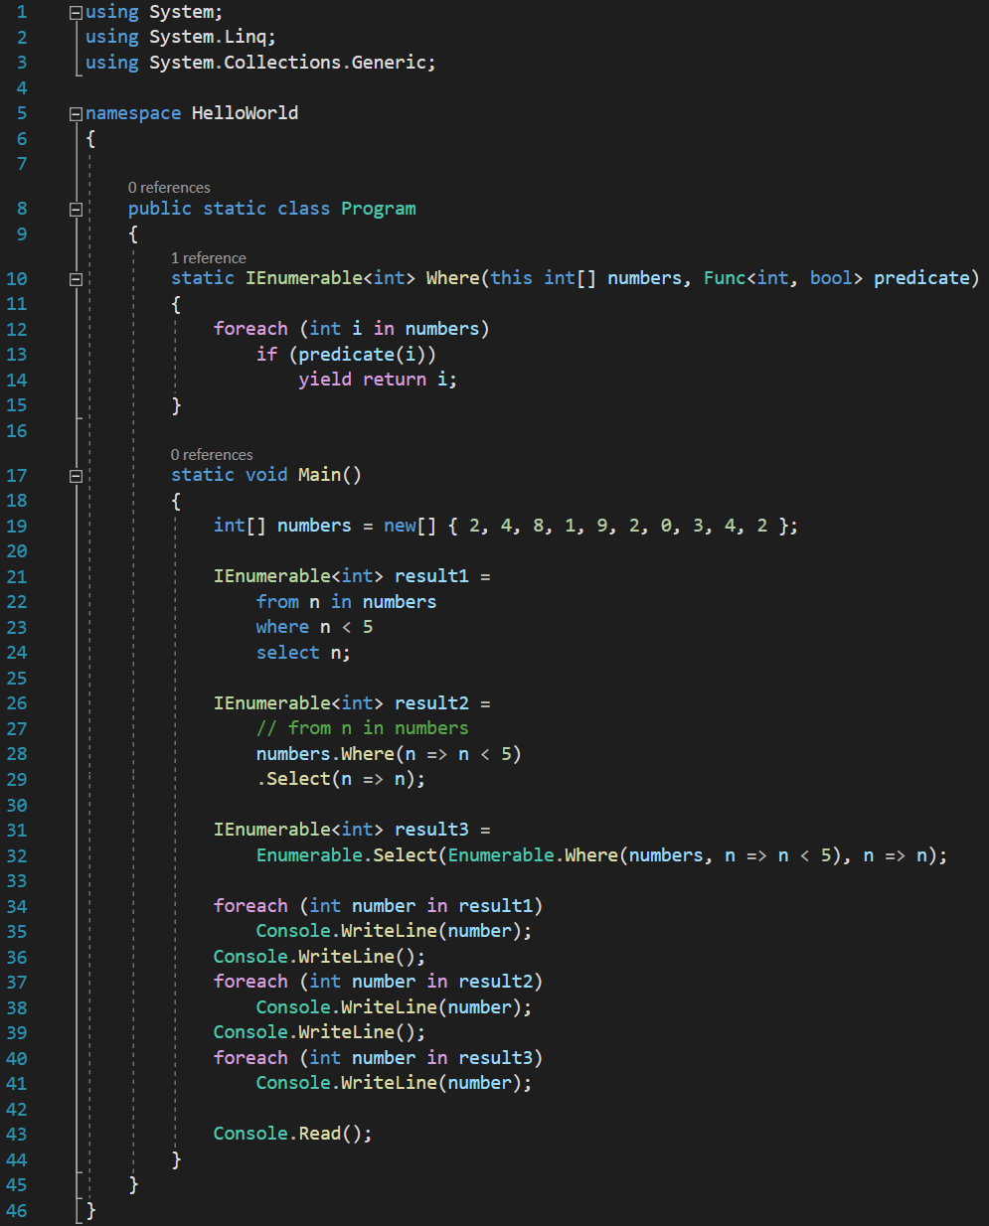Click 'Console.Read();' statement
The height and width of the screenshot is (1226, 989).
(293, 1134)
